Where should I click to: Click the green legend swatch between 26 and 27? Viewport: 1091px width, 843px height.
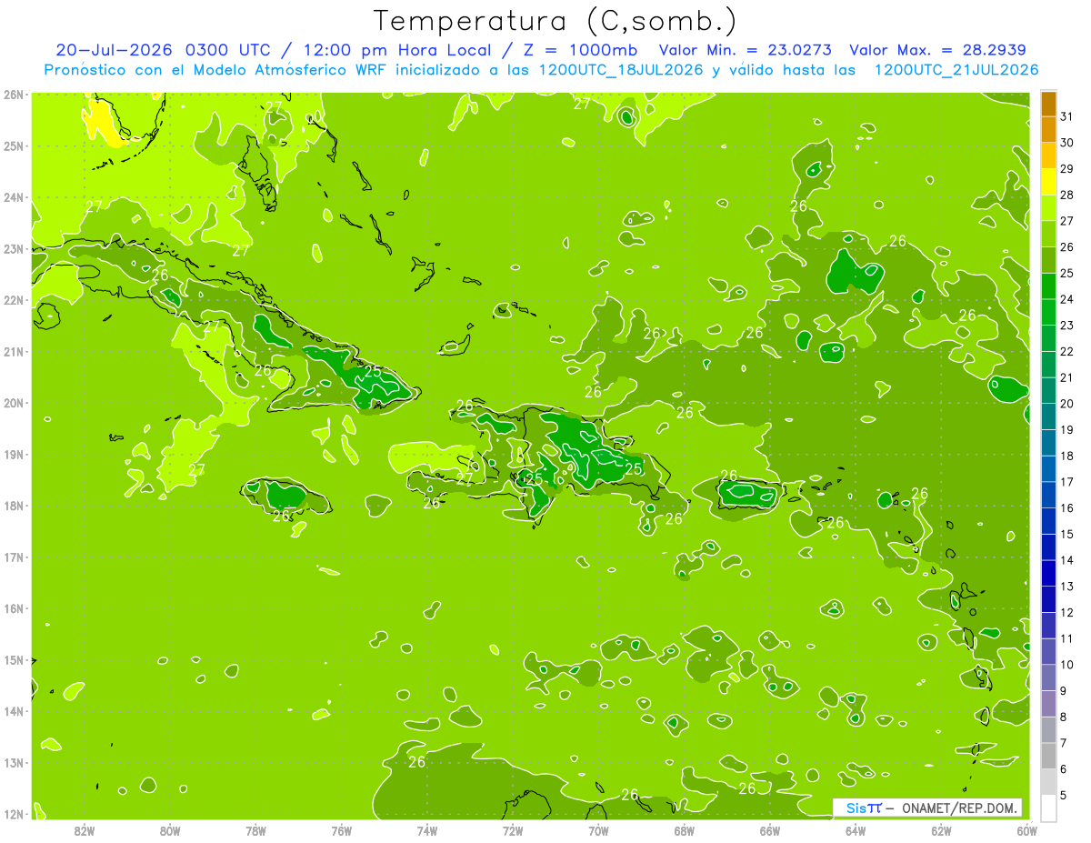point(1048,235)
